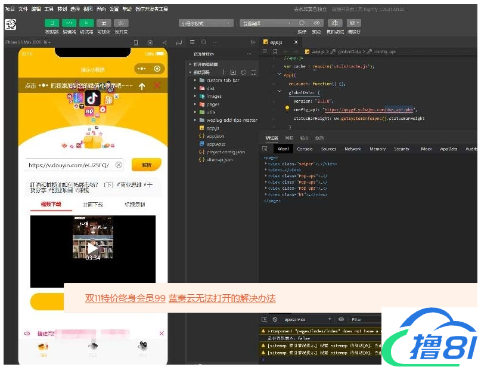Image resolution: width=478 pixels, height=367 pixels.
Task: Open app.json in the file tree
Action: [x=215, y=136]
